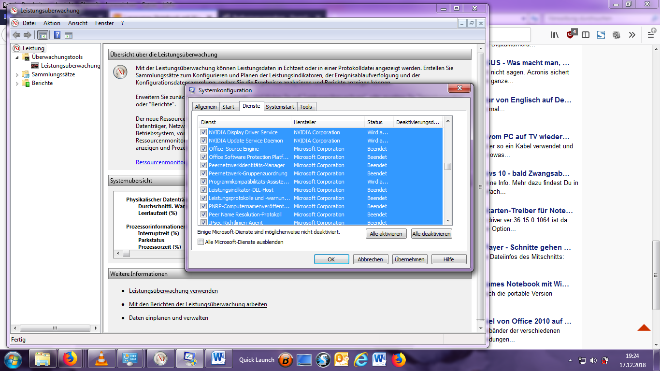
Task: Click the OK button
Action: [x=331, y=259]
